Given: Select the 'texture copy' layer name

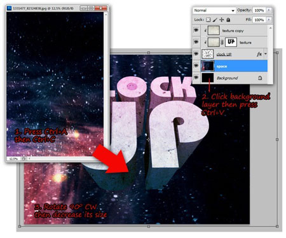Looking at the screenshot, I should click(233, 31).
